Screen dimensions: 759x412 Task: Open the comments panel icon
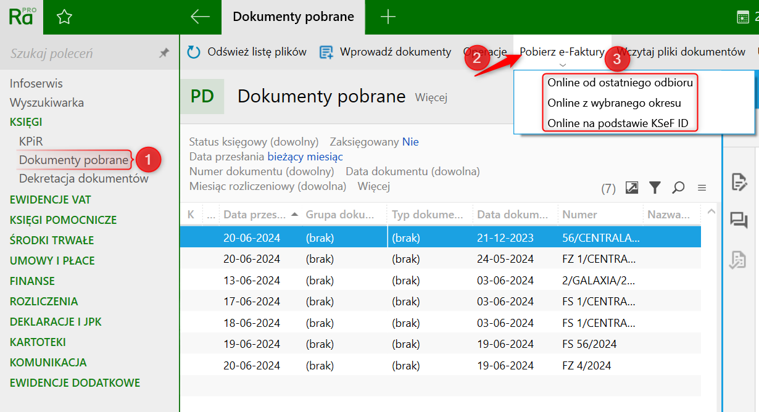click(x=739, y=220)
